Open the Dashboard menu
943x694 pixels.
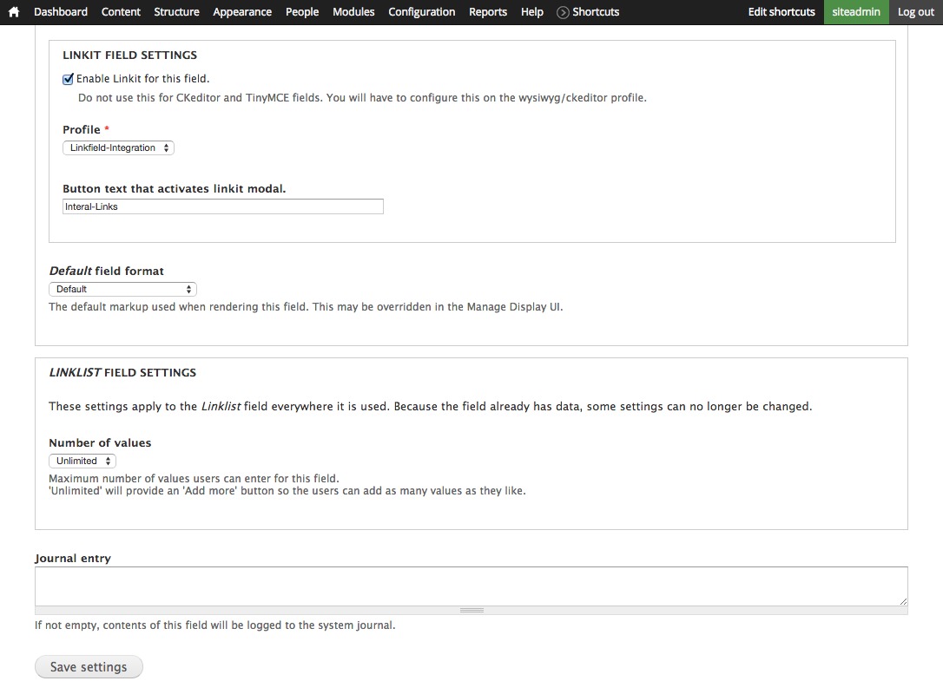(61, 11)
